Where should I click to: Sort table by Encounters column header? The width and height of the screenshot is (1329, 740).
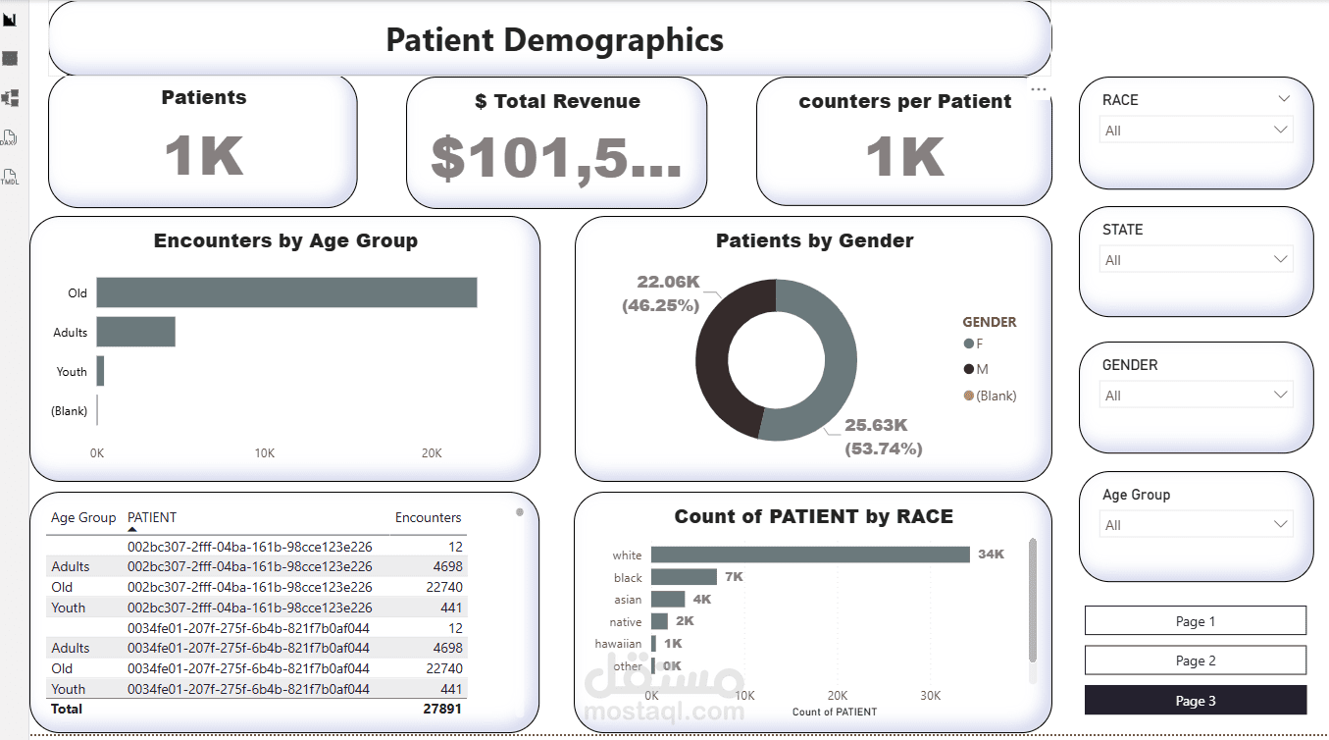pos(428,517)
